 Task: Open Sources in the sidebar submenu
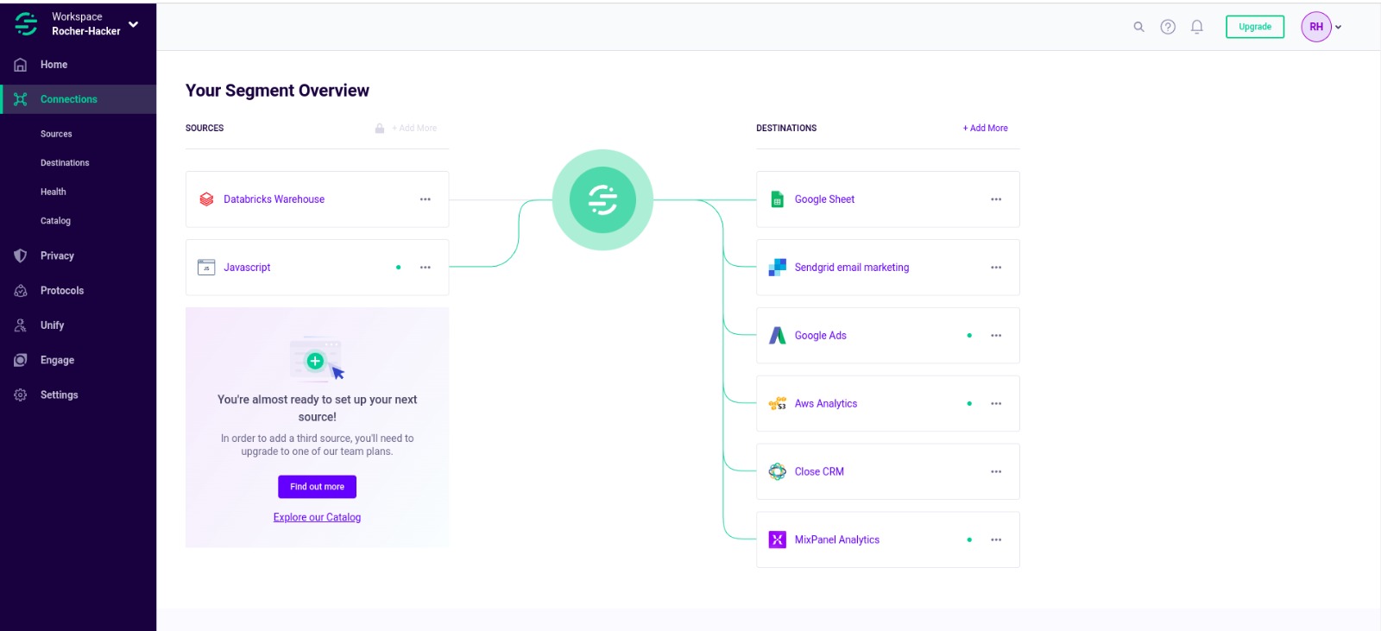click(x=56, y=134)
